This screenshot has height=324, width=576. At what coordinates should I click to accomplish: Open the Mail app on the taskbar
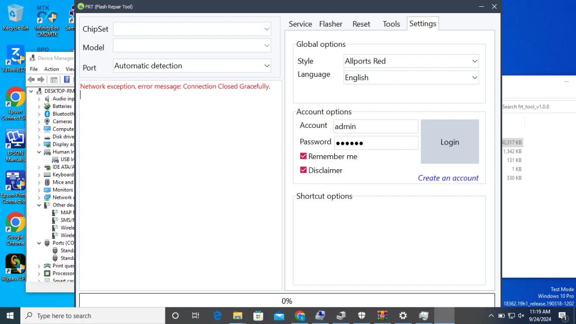(x=279, y=315)
